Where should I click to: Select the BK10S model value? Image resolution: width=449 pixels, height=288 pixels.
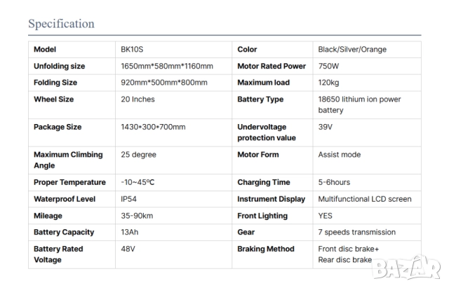tap(133, 50)
